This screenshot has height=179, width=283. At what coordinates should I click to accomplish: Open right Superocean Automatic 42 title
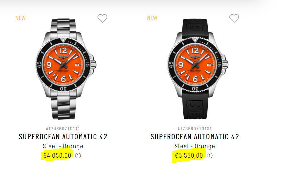pos(195,137)
